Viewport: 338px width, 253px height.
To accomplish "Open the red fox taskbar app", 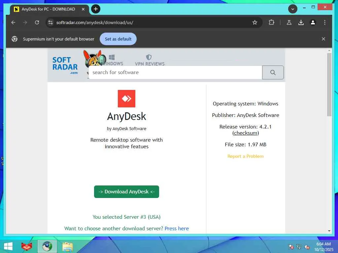I will [26, 246].
